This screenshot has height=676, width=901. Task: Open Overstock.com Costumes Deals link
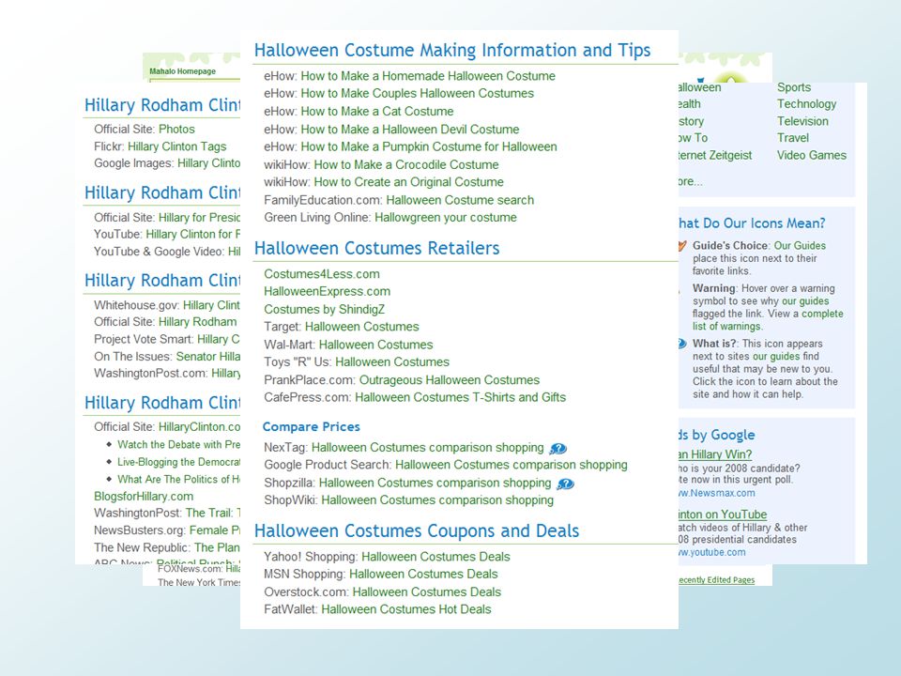pyautogui.click(x=426, y=591)
